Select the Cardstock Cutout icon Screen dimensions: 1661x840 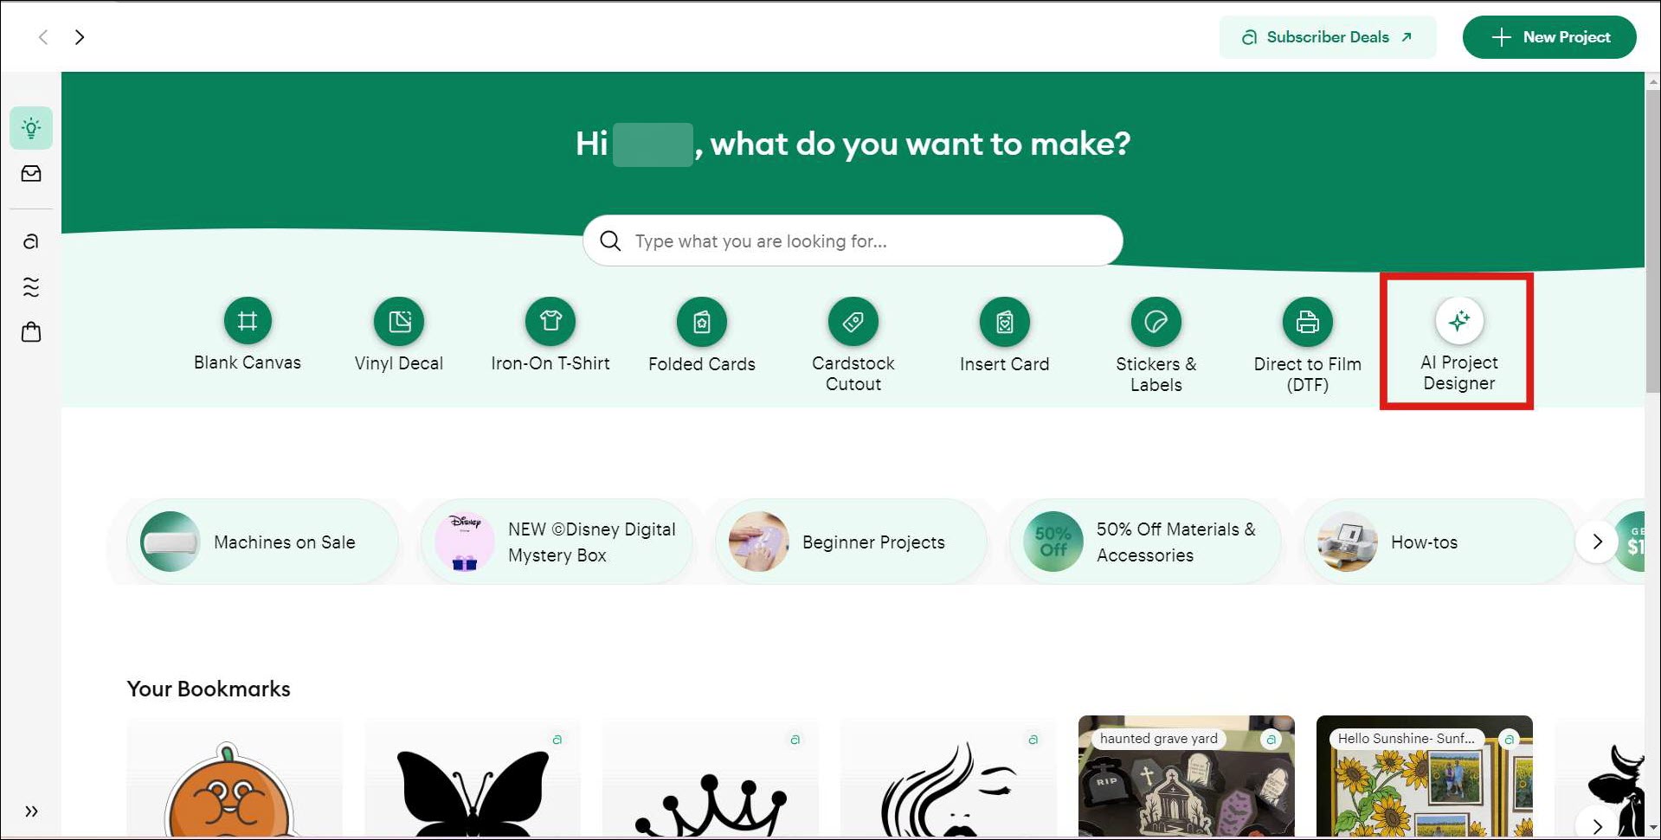pos(853,322)
